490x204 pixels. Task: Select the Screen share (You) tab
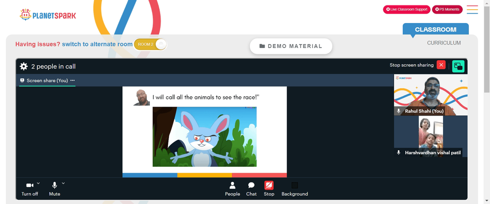(x=47, y=81)
